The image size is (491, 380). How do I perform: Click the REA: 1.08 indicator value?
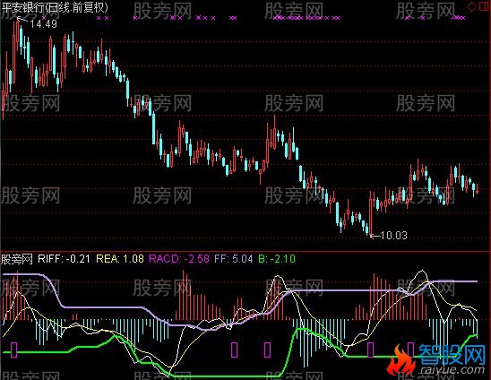[120, 259]
